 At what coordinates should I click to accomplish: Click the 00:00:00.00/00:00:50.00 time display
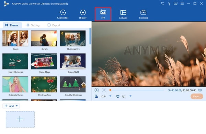pyautogui.click(x=182, y=90)
